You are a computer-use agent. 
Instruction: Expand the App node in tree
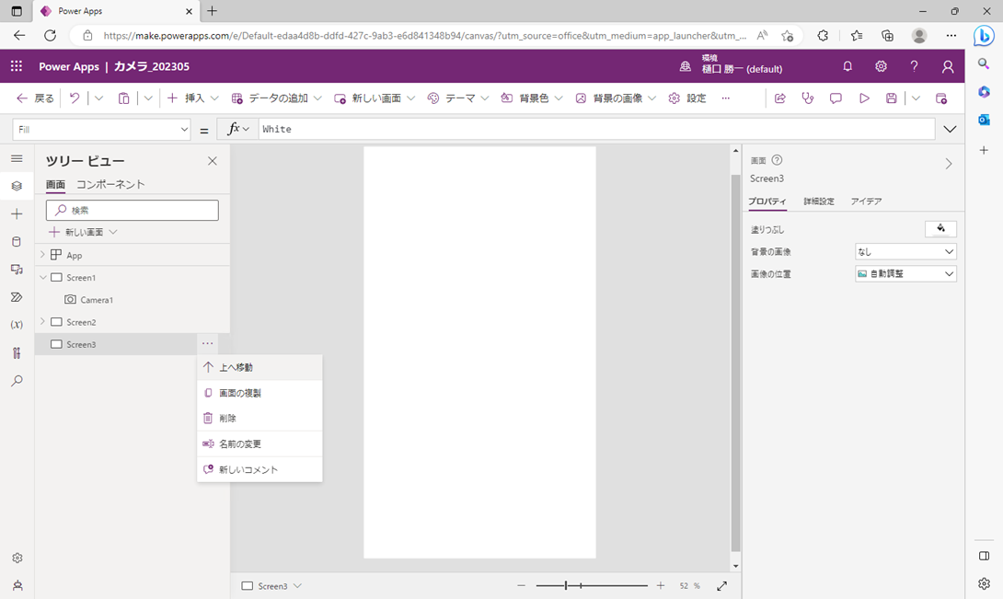(42, 255)
